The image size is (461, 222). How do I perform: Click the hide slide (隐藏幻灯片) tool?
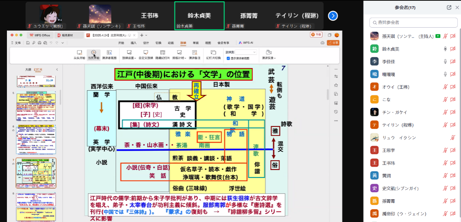pos(162,55)
